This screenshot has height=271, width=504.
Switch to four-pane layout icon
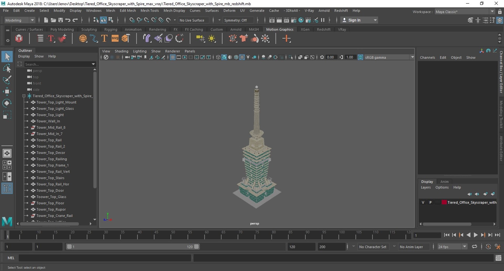(7, 165)
